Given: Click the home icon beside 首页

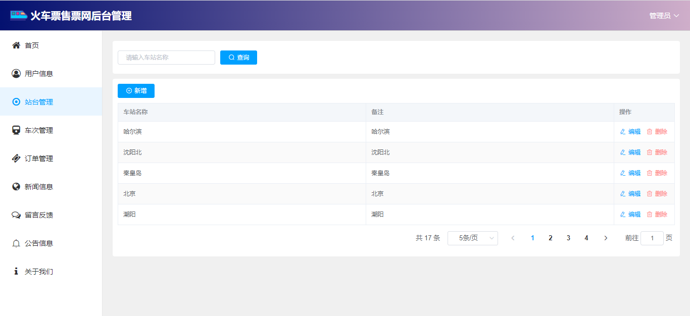Looking at the screenshot, I should pos(16,45).
